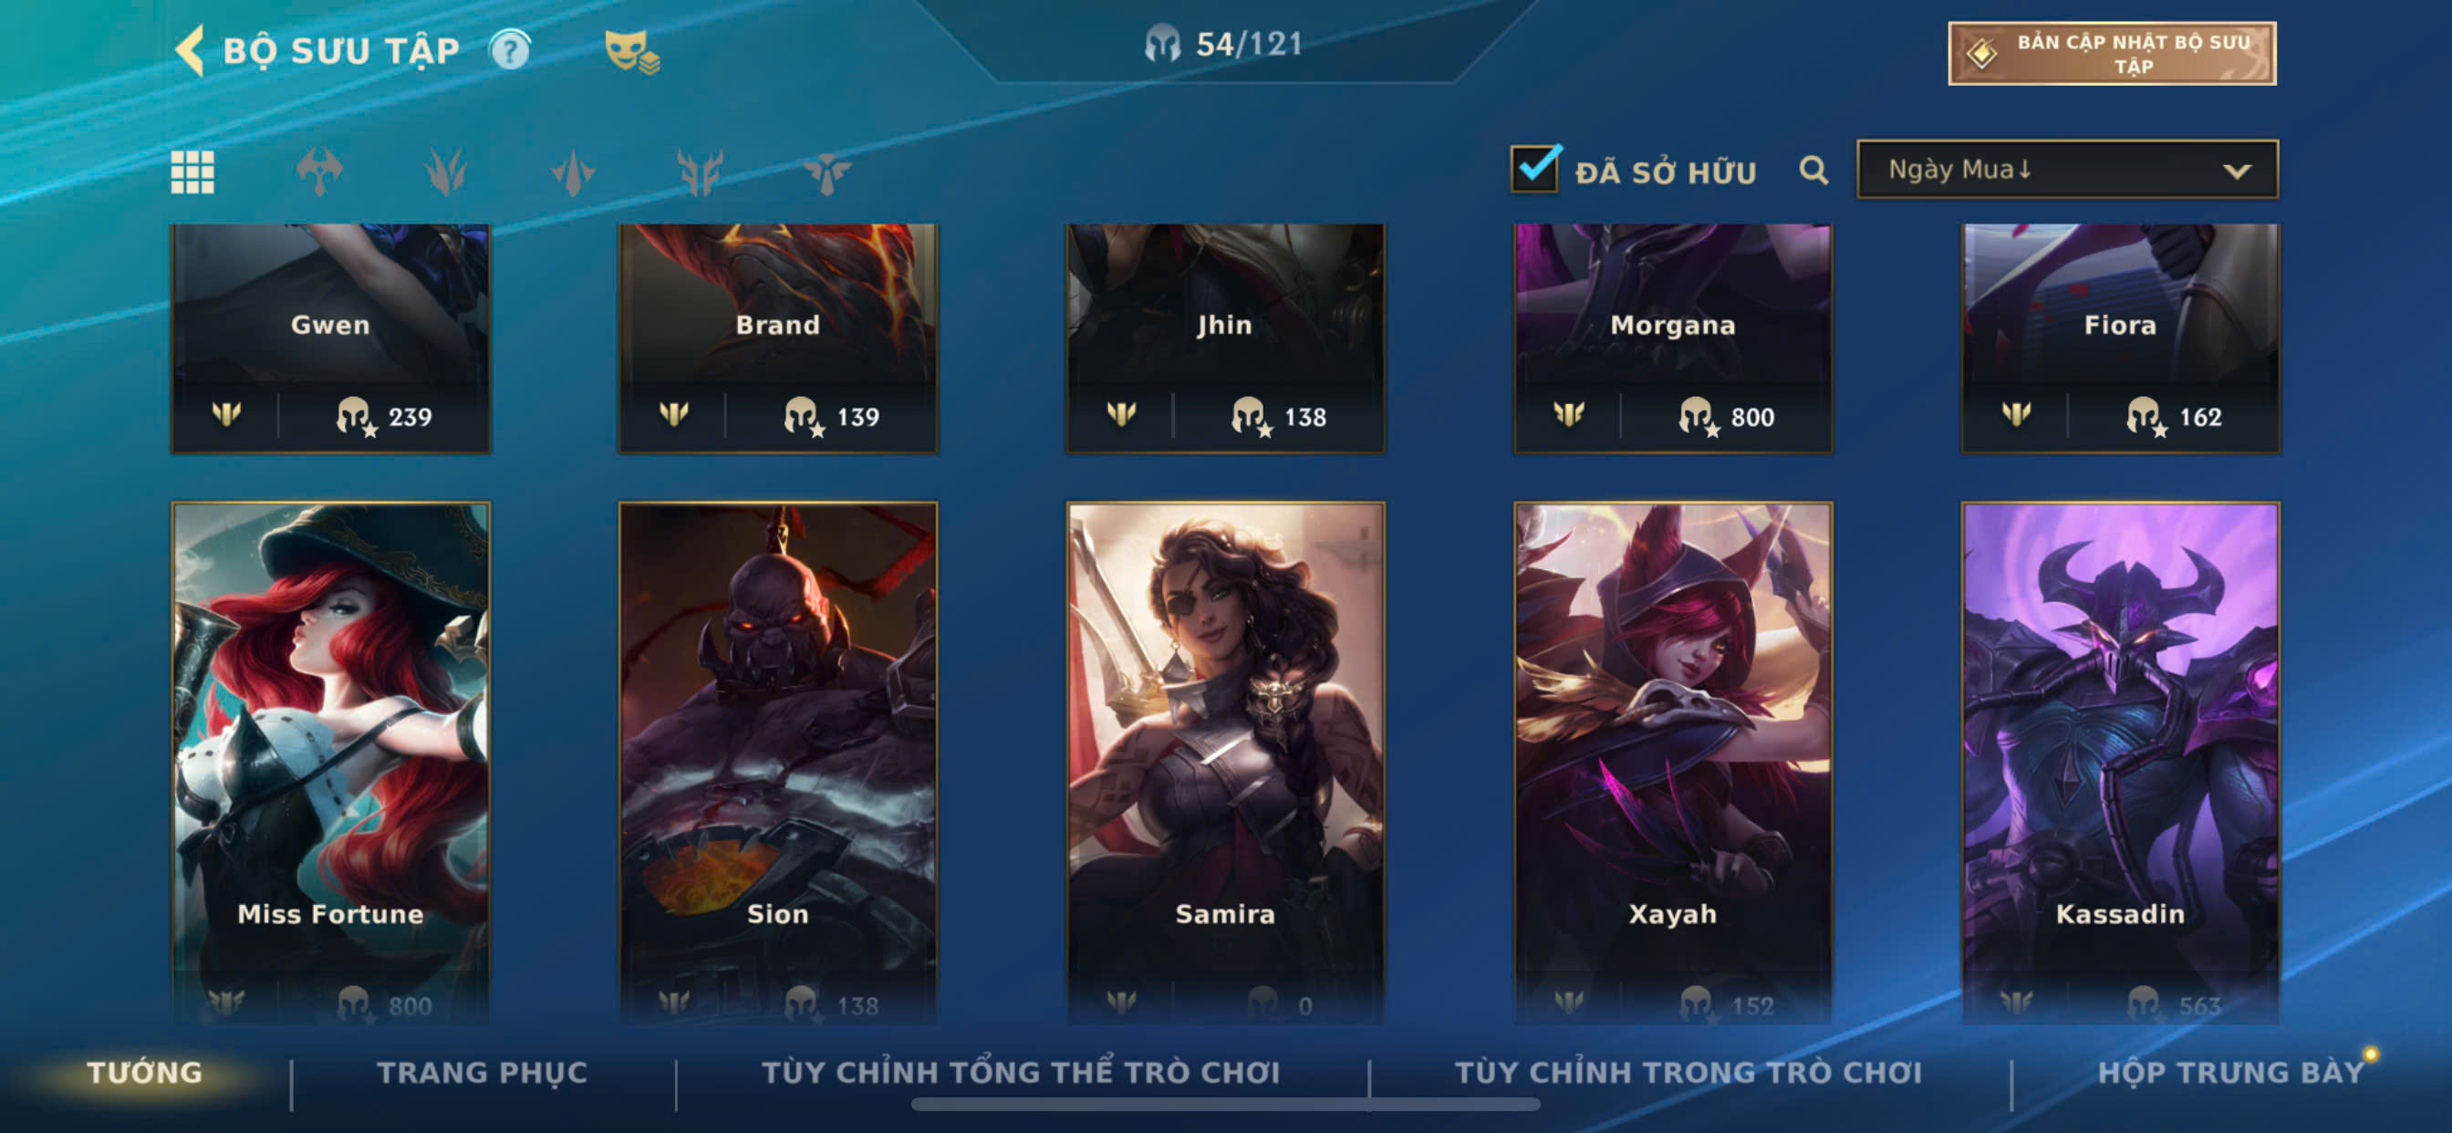2452x1133 pixels.
Task: Click the bottom horizontal scrollbar
Action: [x=1225, y=1105]
